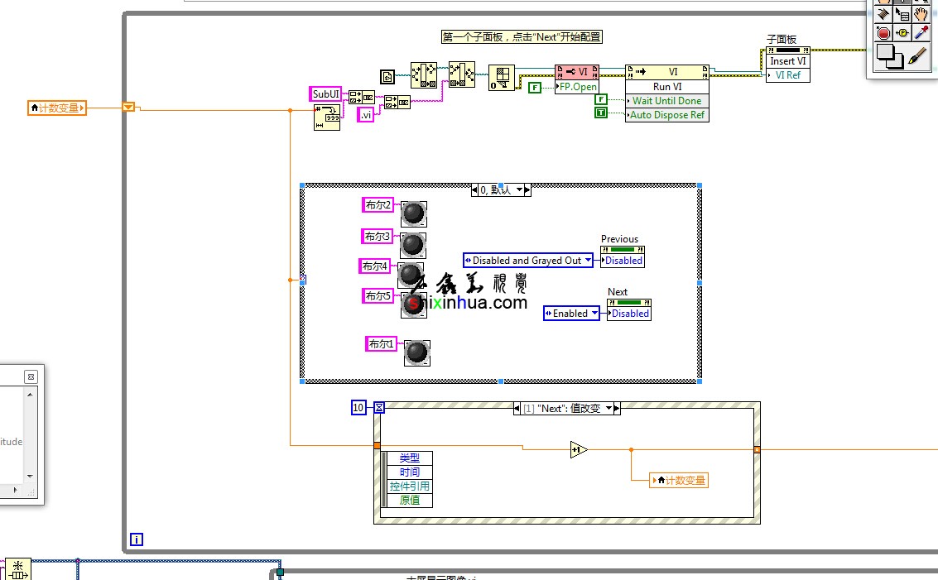The width and height of the screenshot is (938, 580).
Task: Select the breakpoint stop-sign tool
Action: click(x=883, y=33)
